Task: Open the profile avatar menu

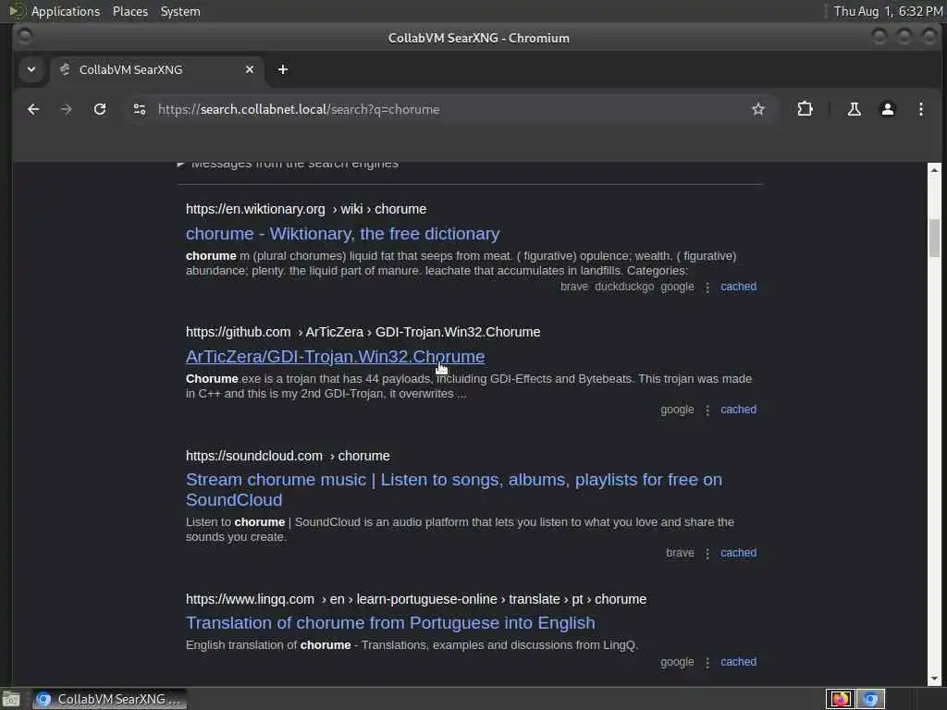Action: [x=887, y=109]
